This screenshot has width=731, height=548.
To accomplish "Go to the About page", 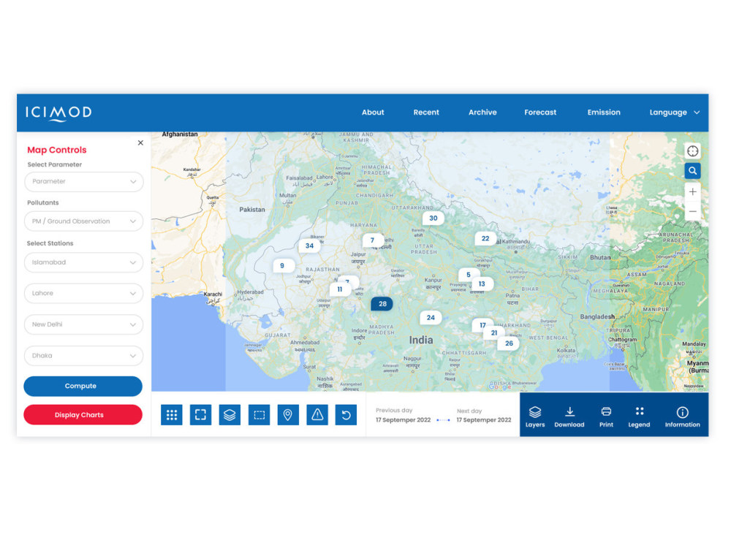I will (x=373, y=113).
